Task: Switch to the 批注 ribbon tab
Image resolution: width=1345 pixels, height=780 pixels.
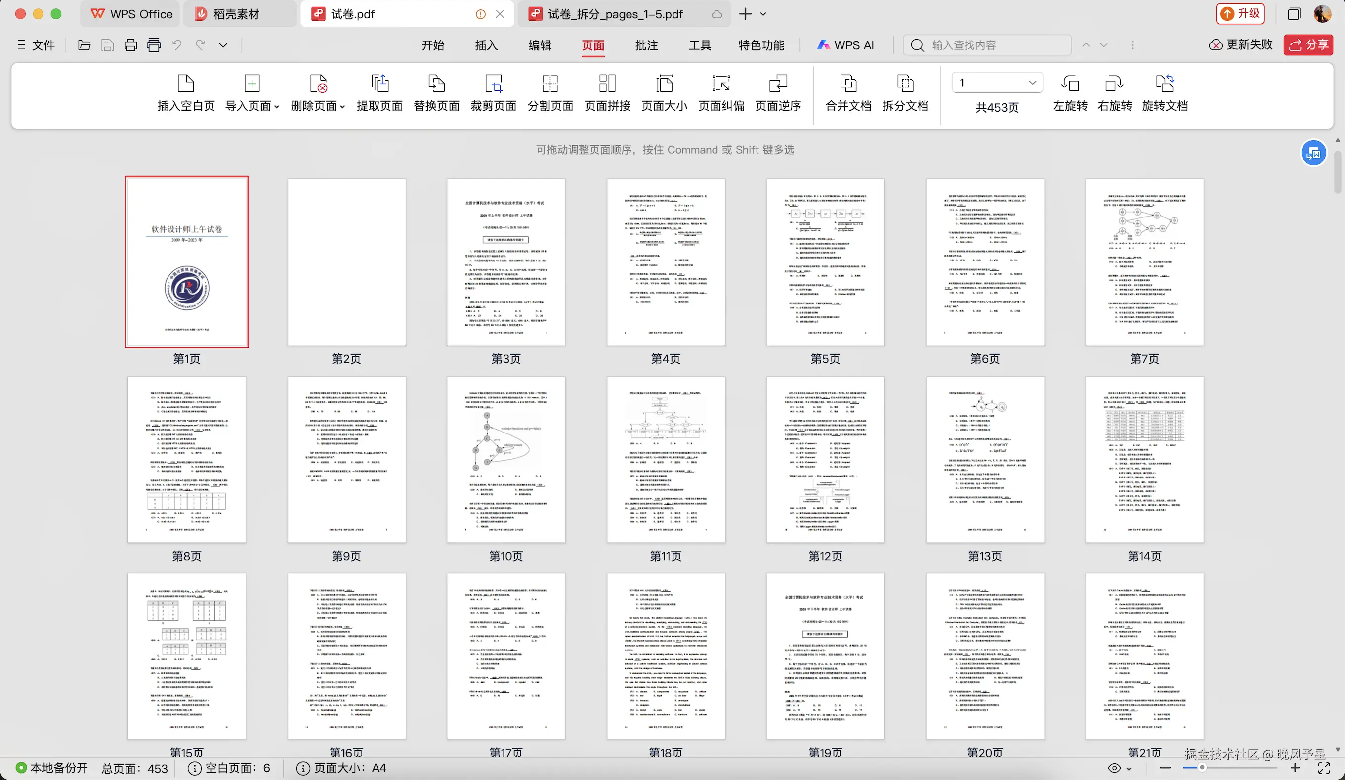Action: click(646, 45)
